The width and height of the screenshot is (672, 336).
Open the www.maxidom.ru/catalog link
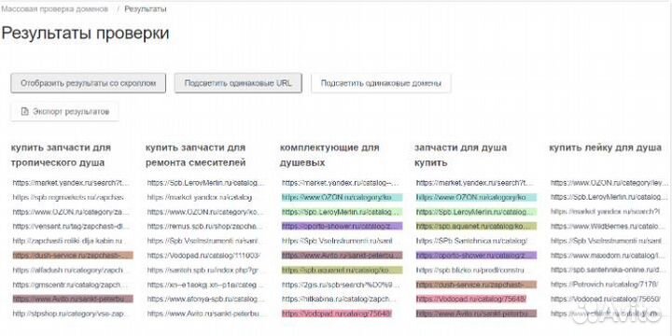[x=609, y=256]
